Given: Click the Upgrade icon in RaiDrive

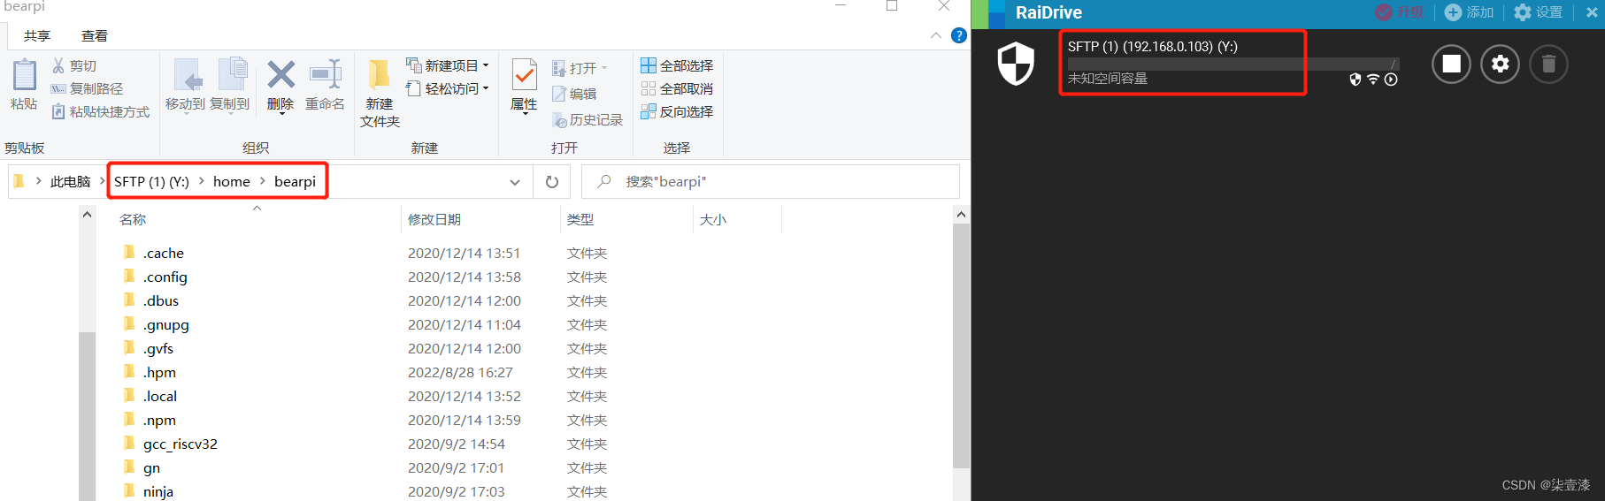Looking at the screenshot, I should (x=1384, y=12).
